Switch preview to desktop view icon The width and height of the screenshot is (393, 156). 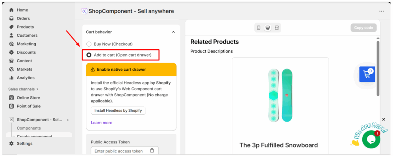point(268,28)
